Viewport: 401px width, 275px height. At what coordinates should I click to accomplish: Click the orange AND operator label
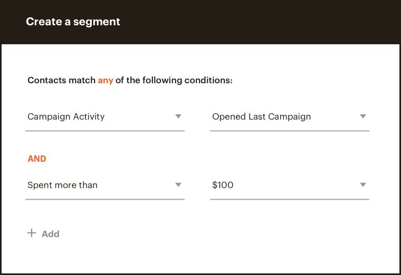[x=37, y=159]
